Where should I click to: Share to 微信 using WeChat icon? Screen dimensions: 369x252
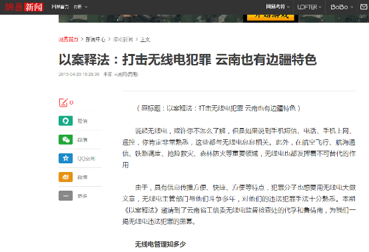pyautogui.click(x=66, y=139)
